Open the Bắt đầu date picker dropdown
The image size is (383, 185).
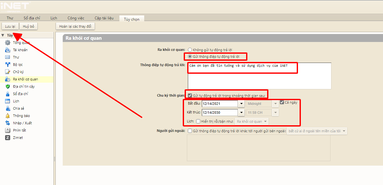(241, 104)
